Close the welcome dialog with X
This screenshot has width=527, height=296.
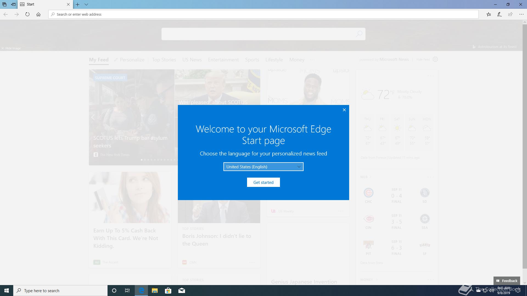(344, 110)
